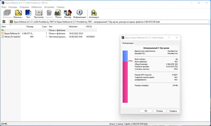Open the Команды menu

point(13,7)
